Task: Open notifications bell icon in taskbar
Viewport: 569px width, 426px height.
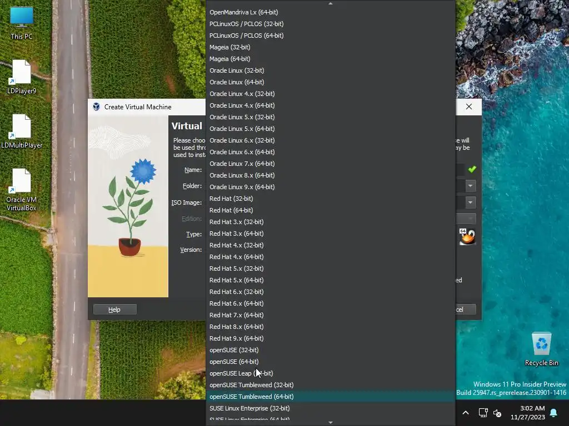Action: [x=553, y=413]
